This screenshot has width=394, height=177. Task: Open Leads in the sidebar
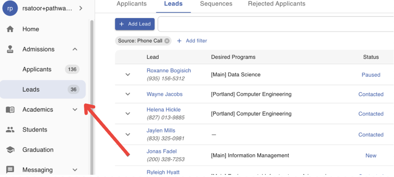click(x=43, y=89)
